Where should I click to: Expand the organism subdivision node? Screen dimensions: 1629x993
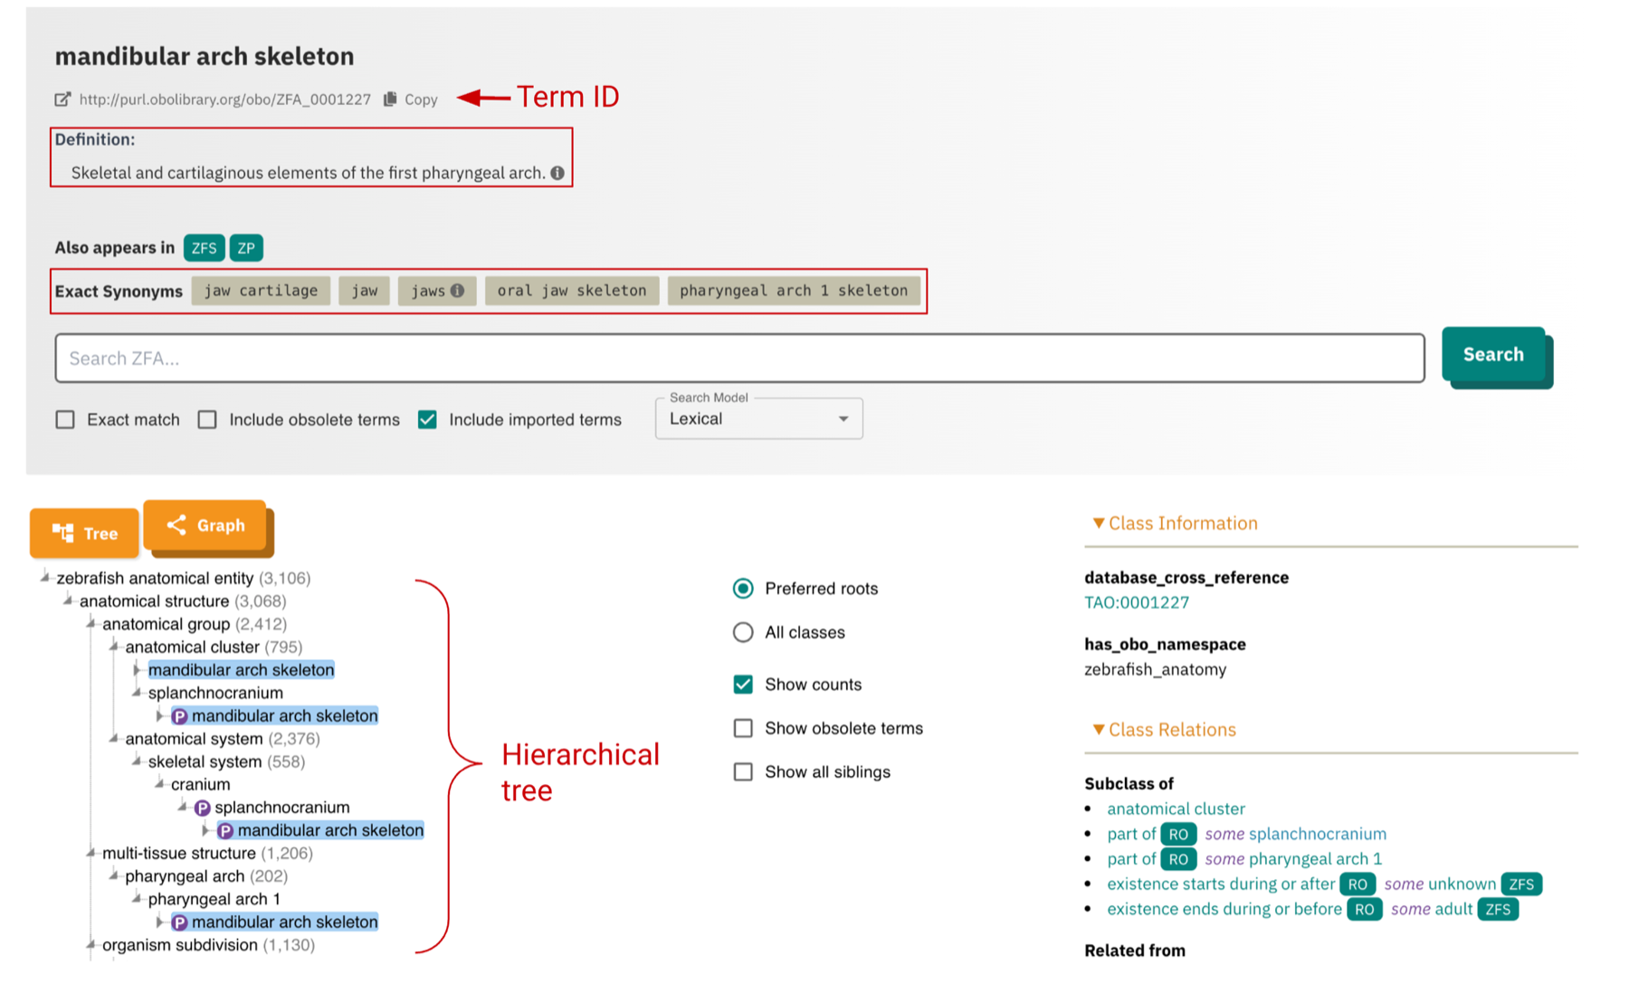pyautogui.click(x=90, y=944)
